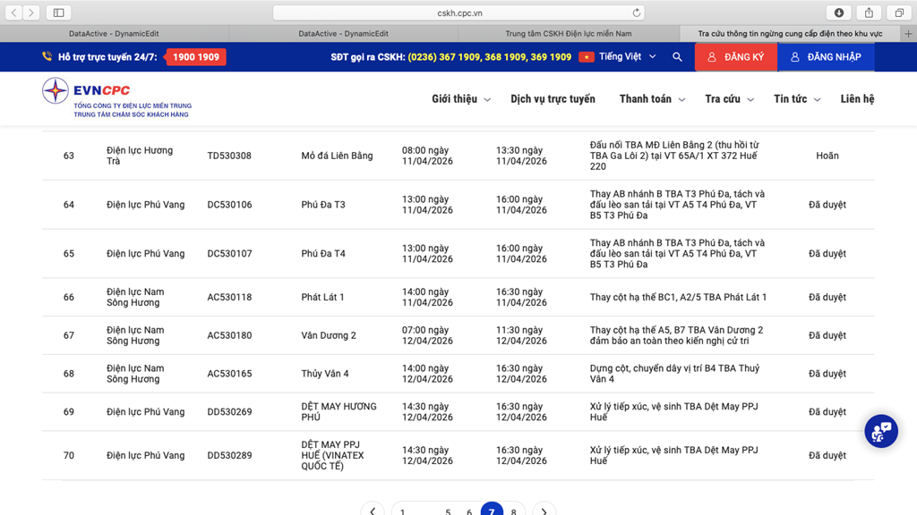Image resolution: width=917 pixels, height=515 pixels.
Task: Expand the Thanh toán menu
Action: point(652,99)
